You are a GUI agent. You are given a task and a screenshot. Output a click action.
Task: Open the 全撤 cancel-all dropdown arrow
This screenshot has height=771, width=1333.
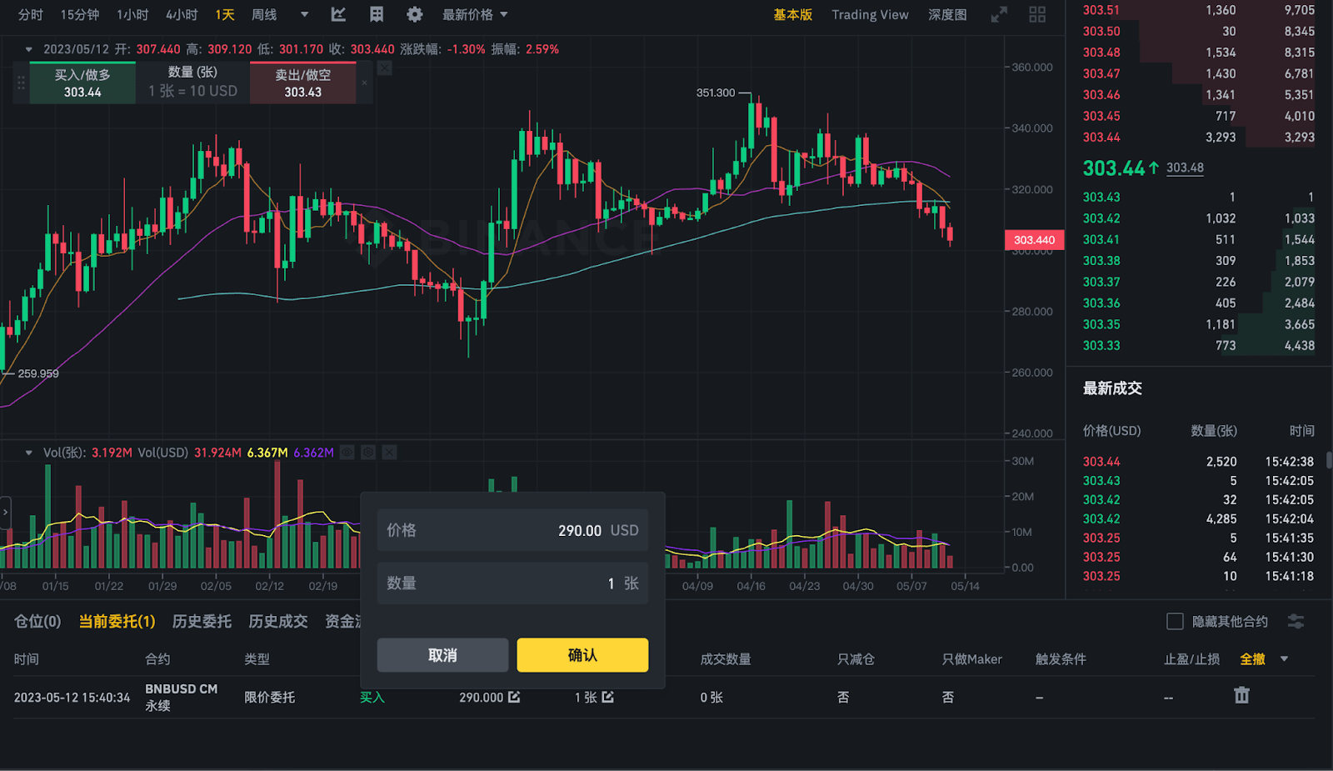tap(1284, 659)
